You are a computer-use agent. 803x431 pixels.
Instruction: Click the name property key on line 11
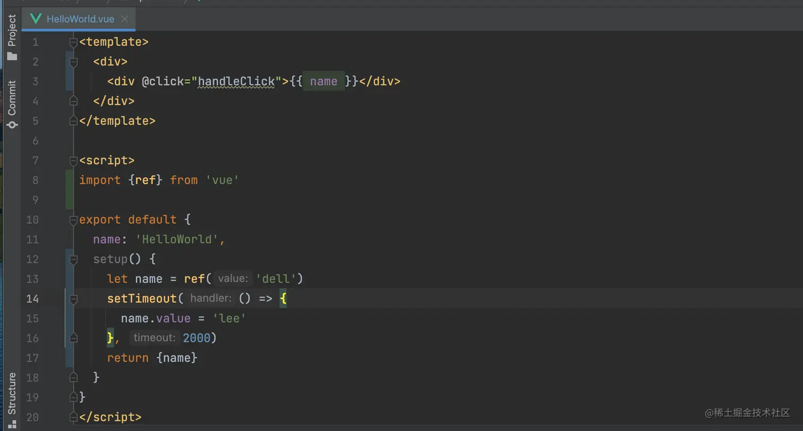click(107, 239)
